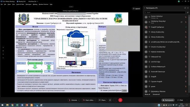Click the Share content button
Screen dimensions: 190x107
pos(102,100)
